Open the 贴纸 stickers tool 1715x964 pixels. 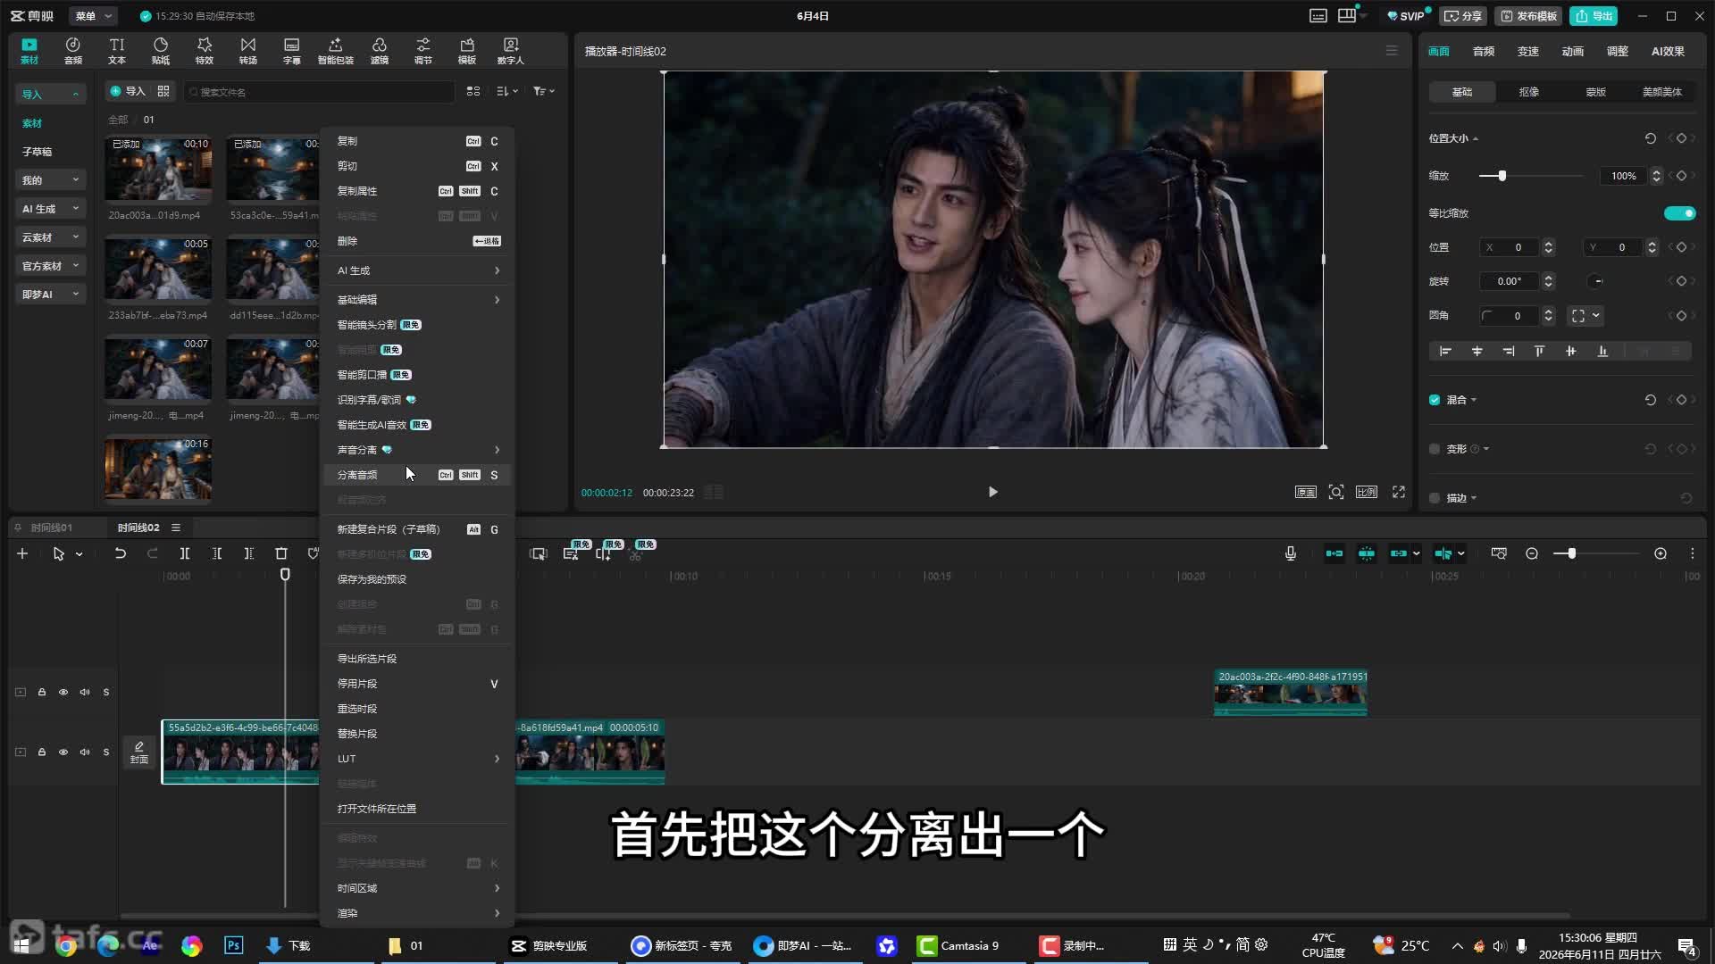(161, 51)
